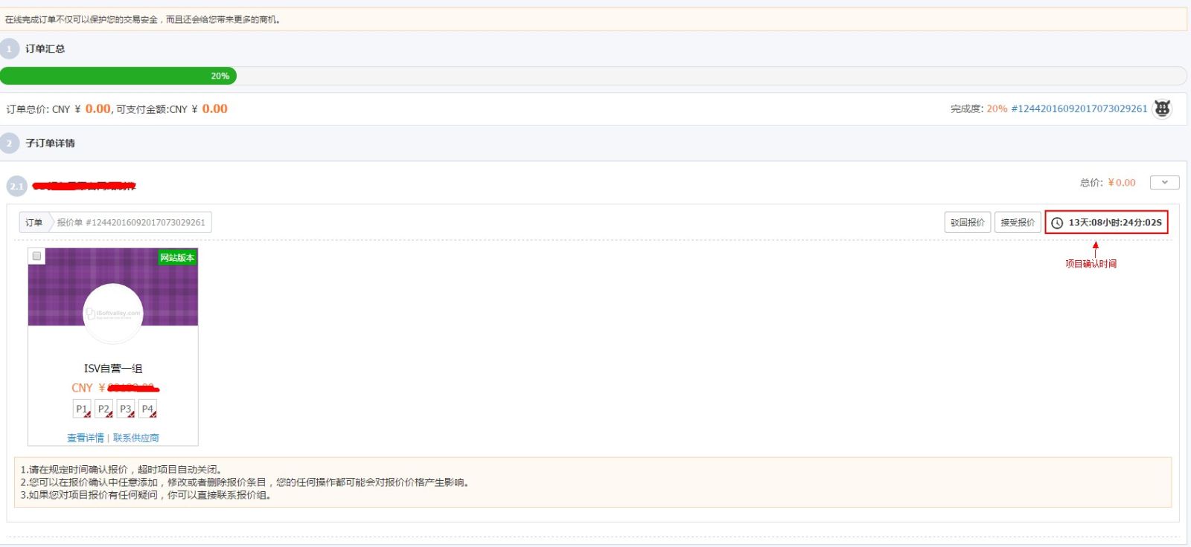This screenshot has width=1191, height=547.
Task: Open the blue order number link near 完成度
Action: coord(1079,109)
